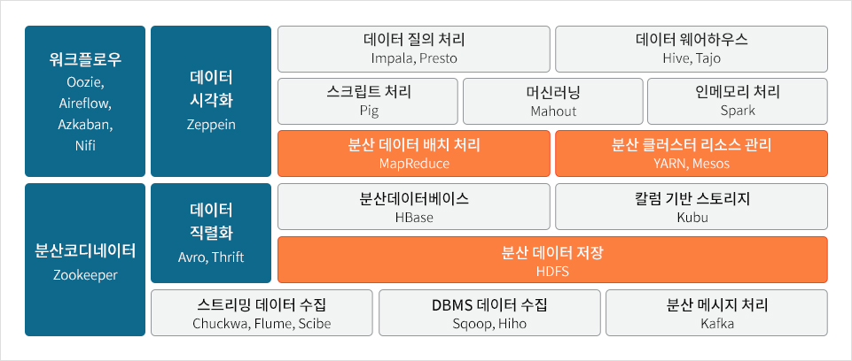This screenshot has width=852, height=361.
Task: Click the Nifi label in workflow block
Action: point(85,146)
